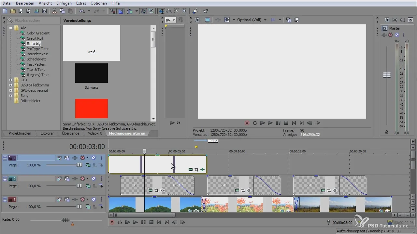This screenshot has height=234, width=417.
Task: Toggle Track 1 motion blur bypass
Action: (60, 158)
